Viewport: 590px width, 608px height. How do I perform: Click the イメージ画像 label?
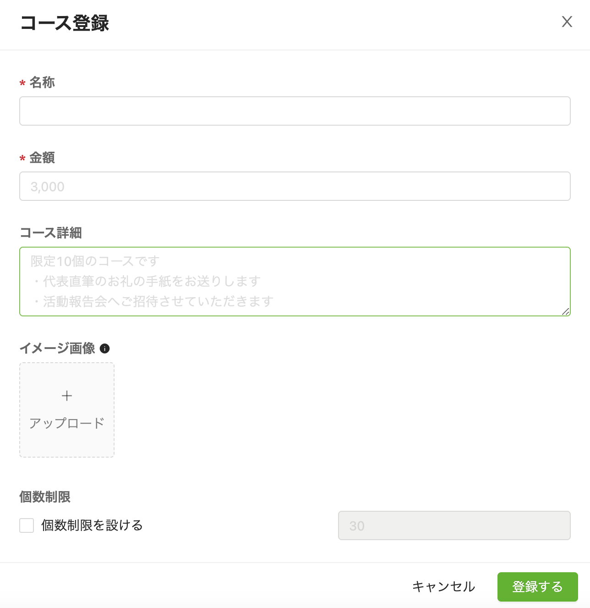57,348
